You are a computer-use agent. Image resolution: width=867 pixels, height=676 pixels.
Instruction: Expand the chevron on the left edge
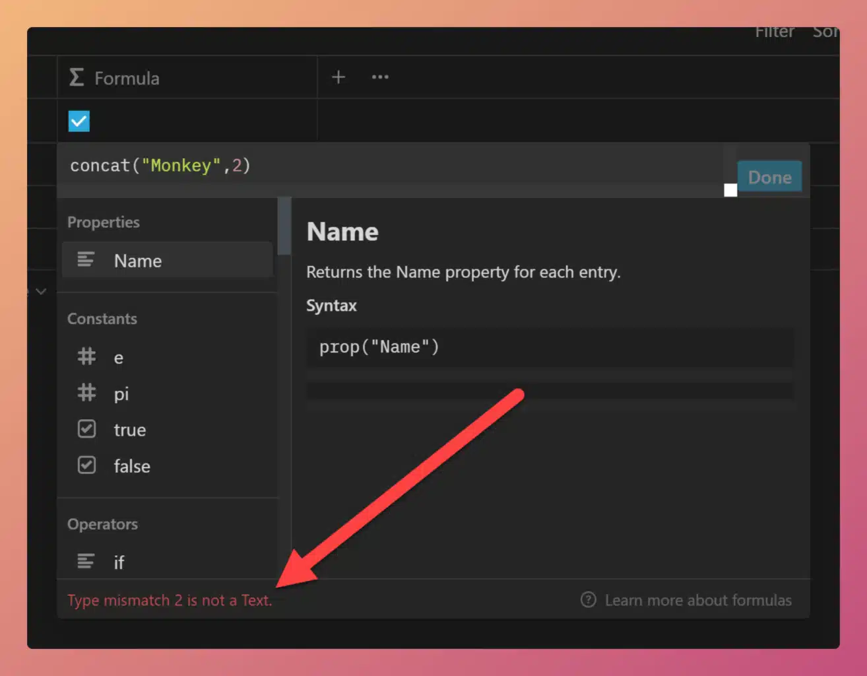tap(41, 291)
